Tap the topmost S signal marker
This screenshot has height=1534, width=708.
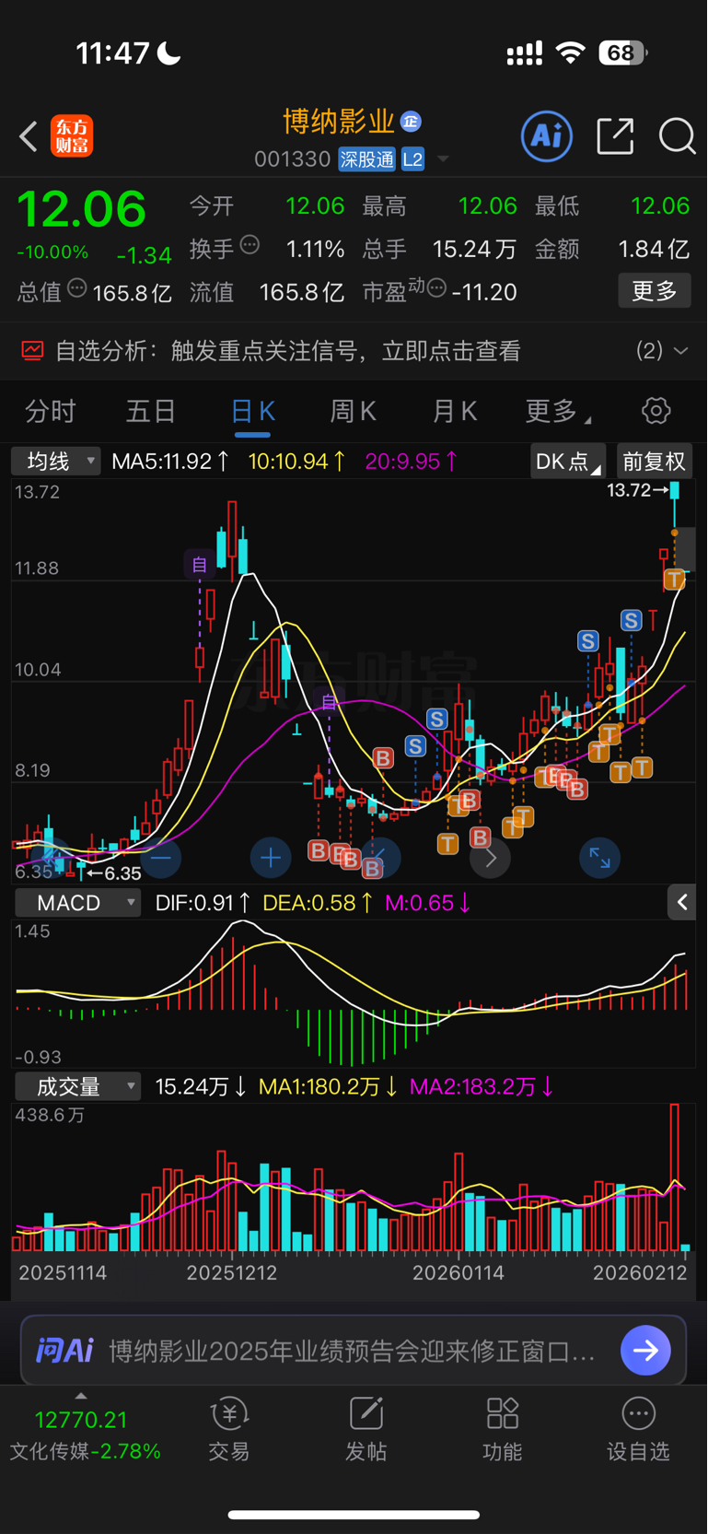click(x=631, y=620)
